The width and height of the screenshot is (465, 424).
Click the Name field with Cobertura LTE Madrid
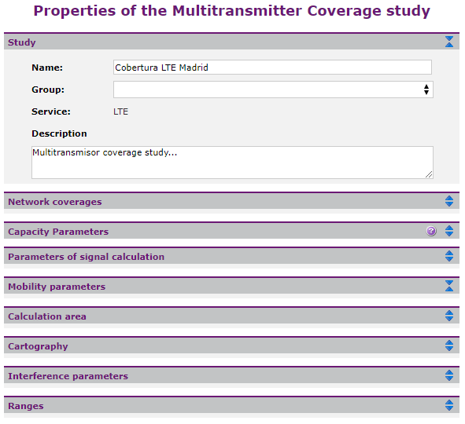272,68
